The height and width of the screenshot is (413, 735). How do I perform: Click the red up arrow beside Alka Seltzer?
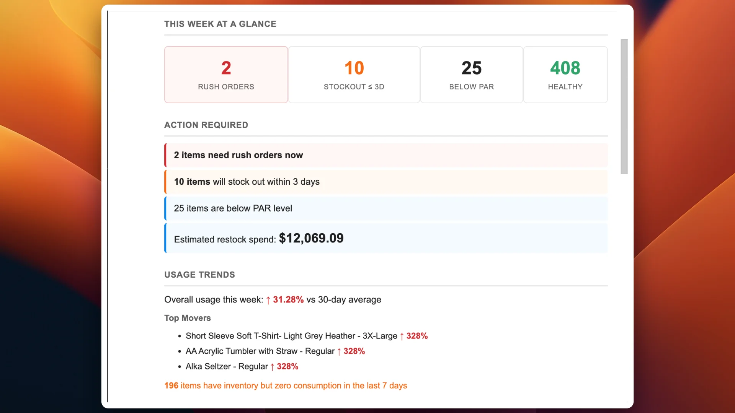tap(272, 367)
